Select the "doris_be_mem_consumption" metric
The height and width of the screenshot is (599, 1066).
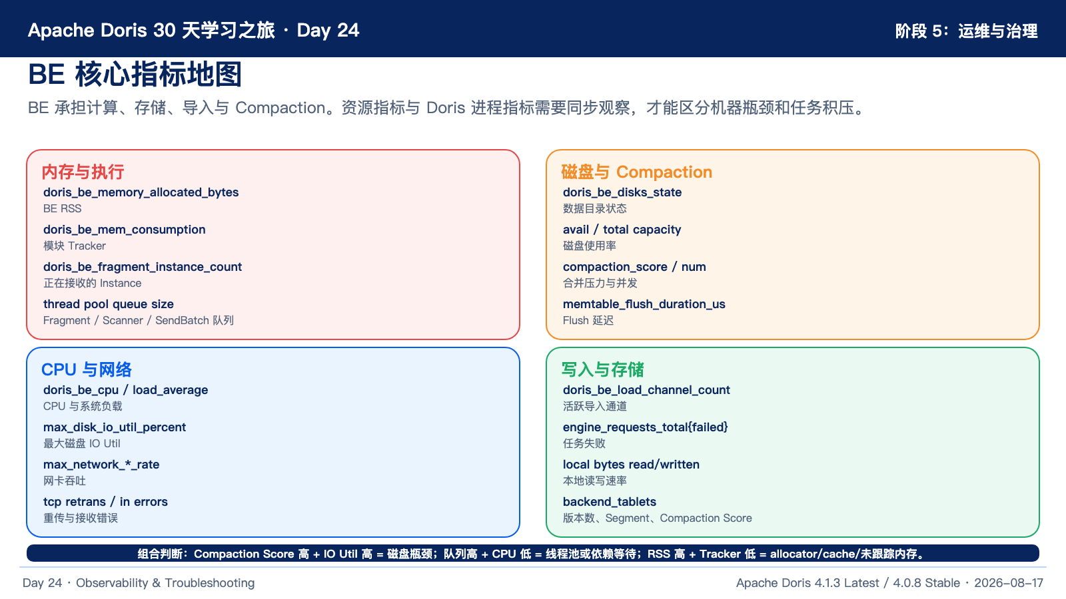[x=124, y=230]
